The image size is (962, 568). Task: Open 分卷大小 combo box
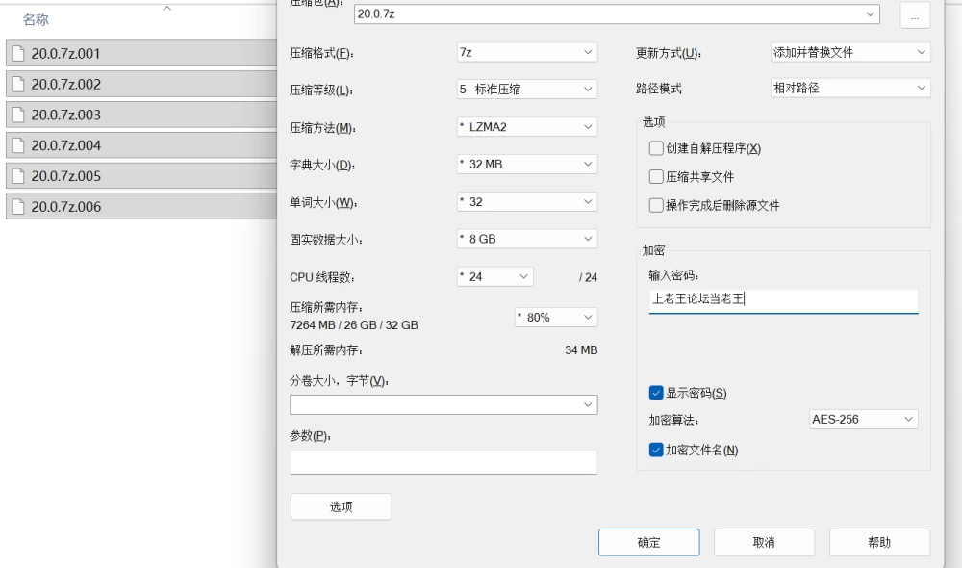click(x=443, y=404)
